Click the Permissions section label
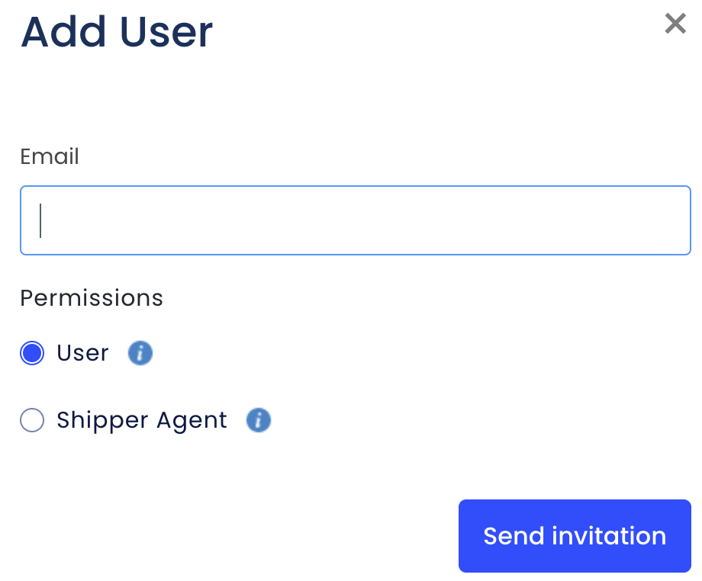Image resolution: width=702 pixels, height=581 pixels. coord(92,298)
